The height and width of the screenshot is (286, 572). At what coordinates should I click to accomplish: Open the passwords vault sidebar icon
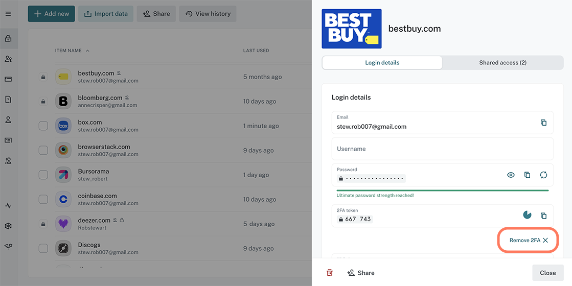point(8,38)
